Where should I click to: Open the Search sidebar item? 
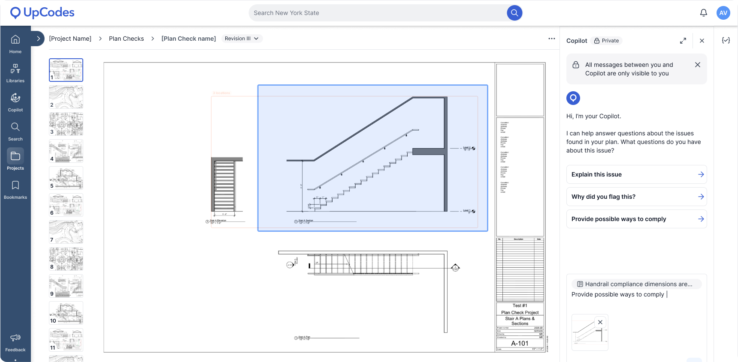15,132
